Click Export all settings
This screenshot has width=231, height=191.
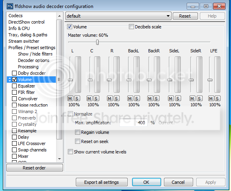click(x=101, y=182)
